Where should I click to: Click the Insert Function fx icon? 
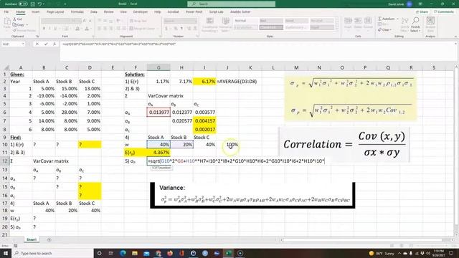point(55,44)
